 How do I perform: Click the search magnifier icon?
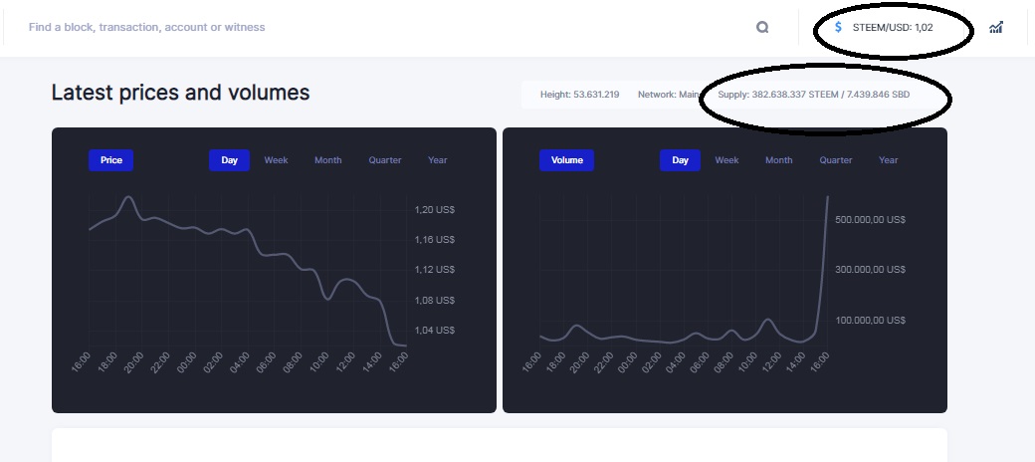[762, 27]
